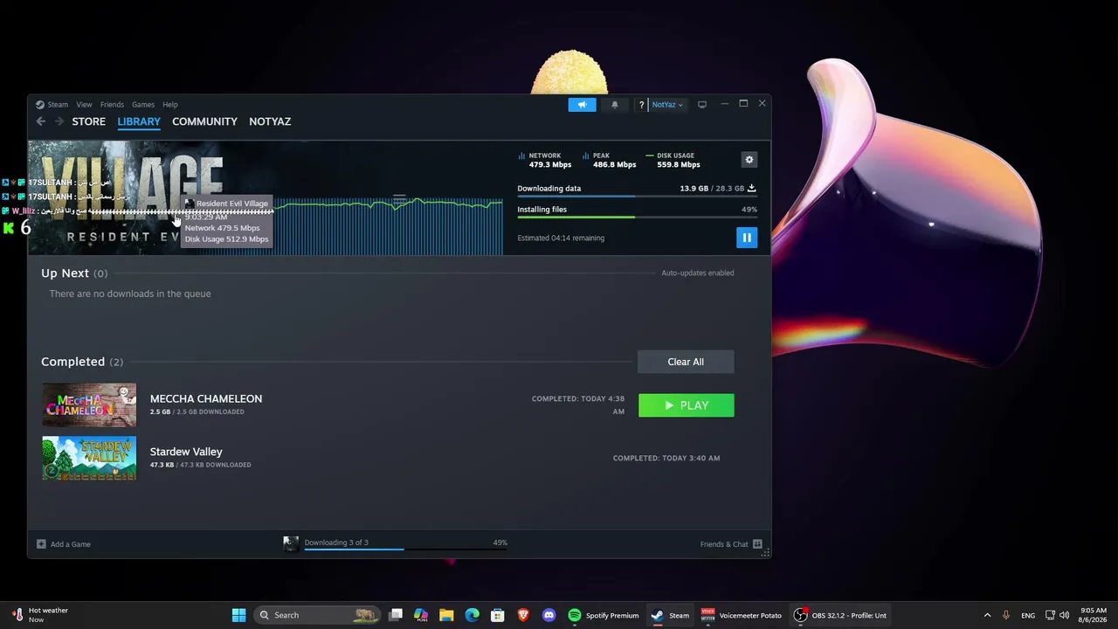Open Discord from the taskbar

(x=549, y=615)
